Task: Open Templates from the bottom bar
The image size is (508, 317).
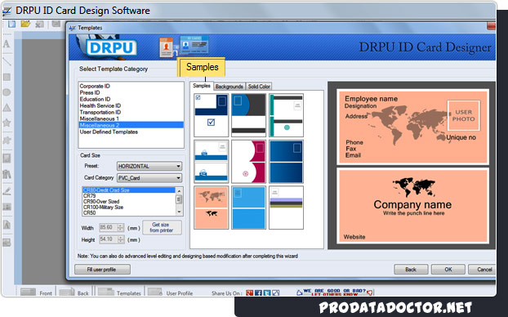Action: (119, 292)
